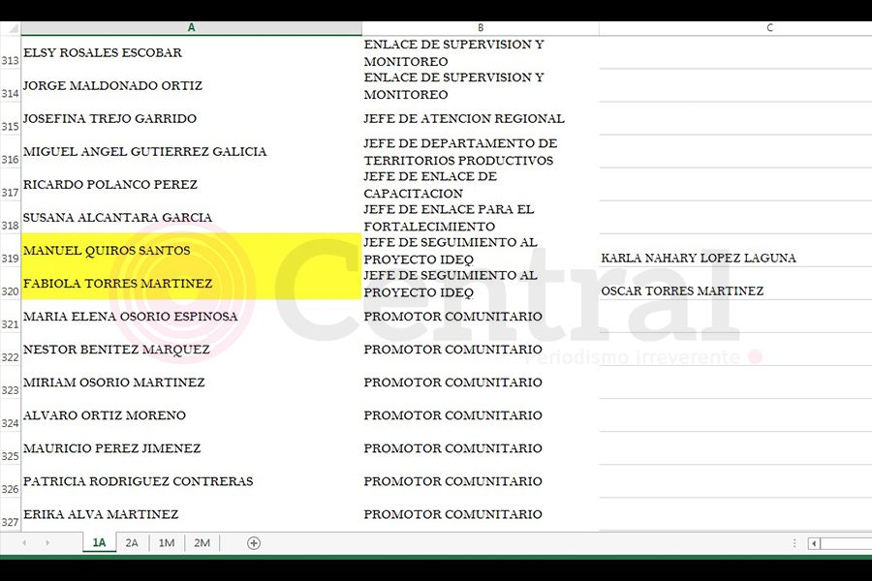Add a new sheet with plus icon

[x=254, y=543]
